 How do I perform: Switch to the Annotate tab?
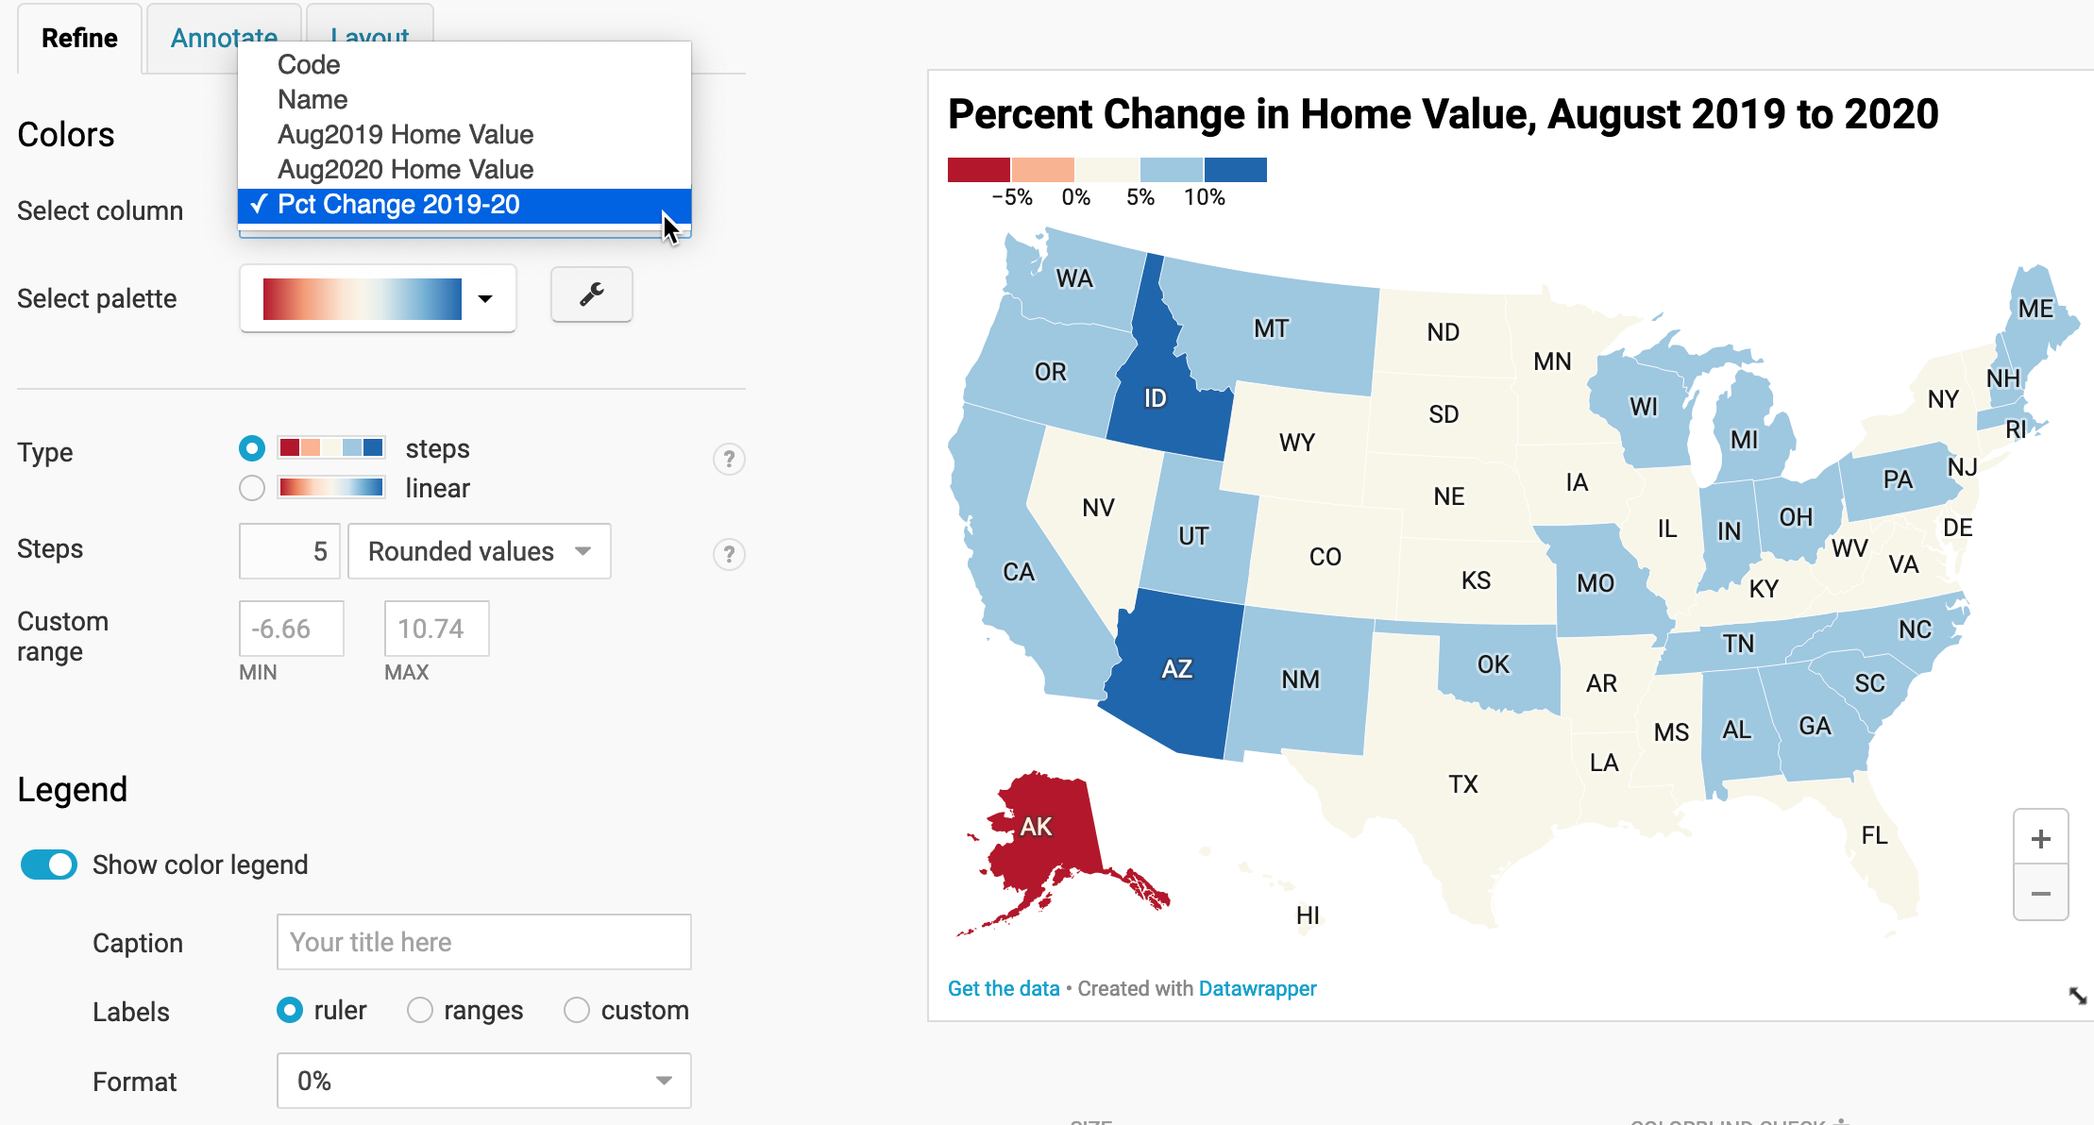point(220,36)
